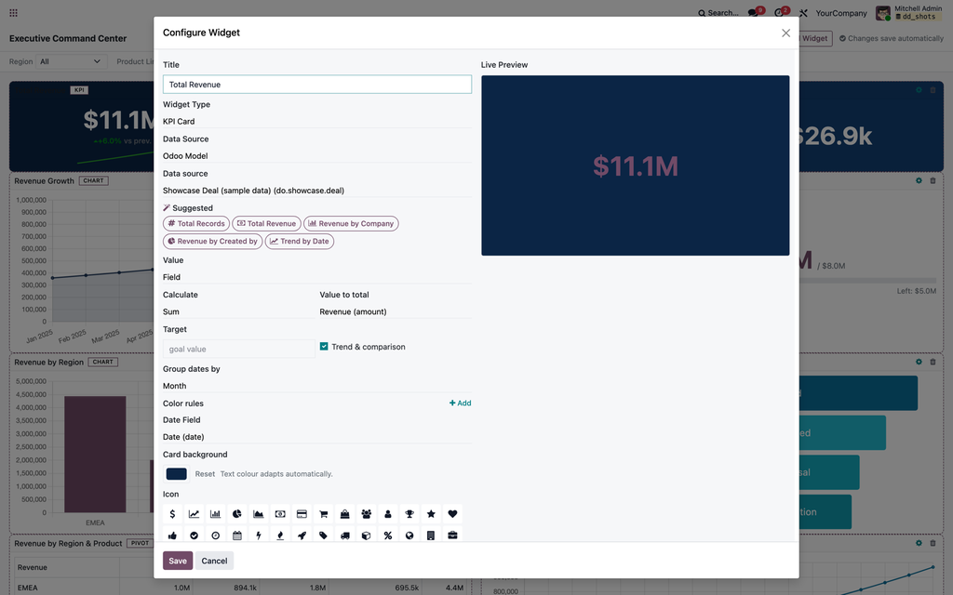Open the Widget Type KPI Card dropdown
This screenshot has width=953, height=595.
click(x=316, y=122)
